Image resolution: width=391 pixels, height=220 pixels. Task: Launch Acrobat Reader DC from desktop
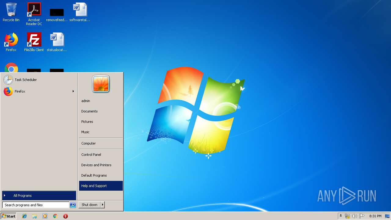34,14
